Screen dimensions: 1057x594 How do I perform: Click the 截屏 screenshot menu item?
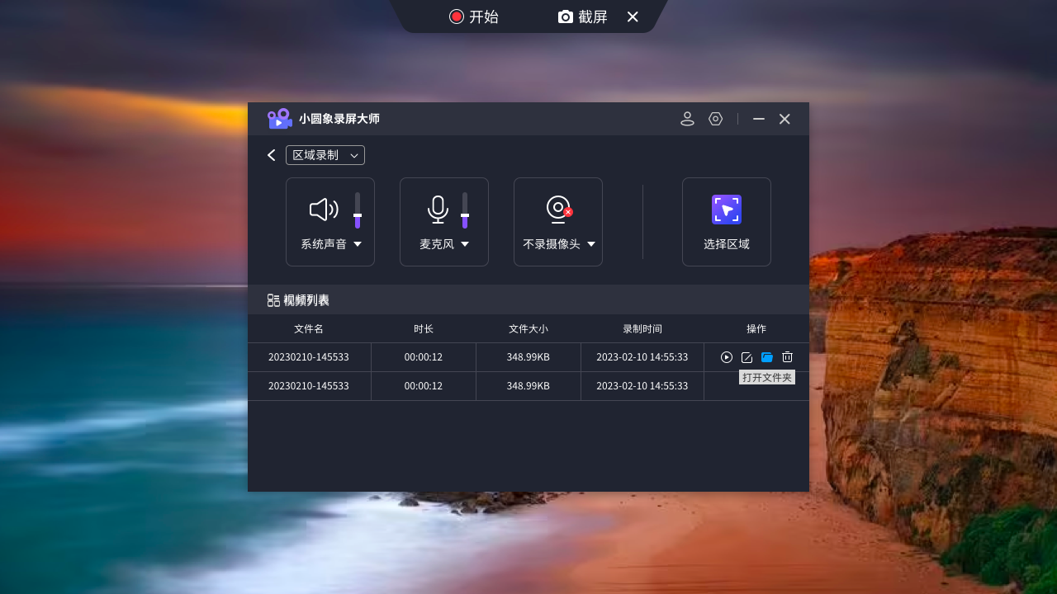click(x=582, y=16)
